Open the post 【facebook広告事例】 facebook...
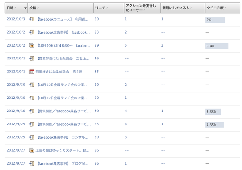 (63, 32)
